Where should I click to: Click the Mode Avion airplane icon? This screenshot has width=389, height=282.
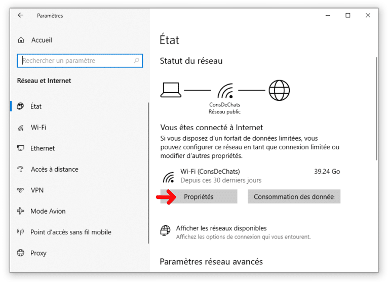pos(21,211)
